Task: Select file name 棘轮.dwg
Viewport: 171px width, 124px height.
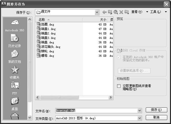Action: pos(48,51)
